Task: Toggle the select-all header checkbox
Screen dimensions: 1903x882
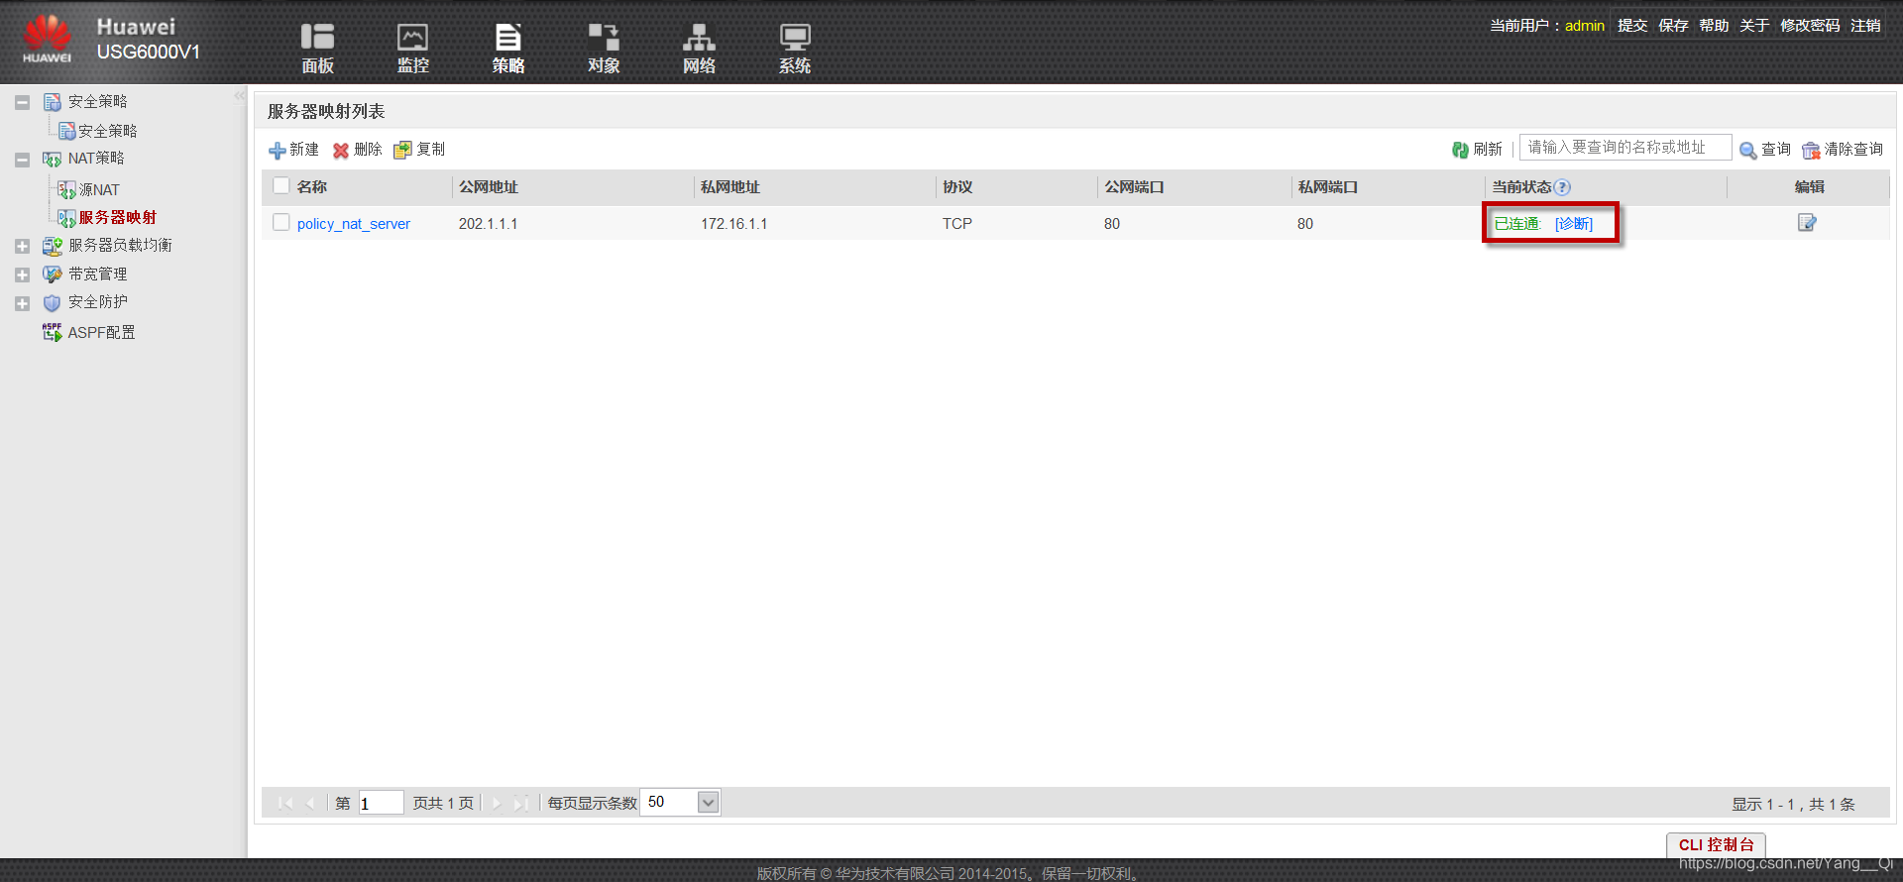Action: click(x=280, y=185)
